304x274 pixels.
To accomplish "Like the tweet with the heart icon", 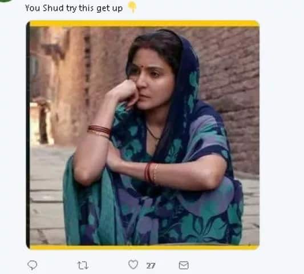I will pyautogui.click(x=133, y=264).
